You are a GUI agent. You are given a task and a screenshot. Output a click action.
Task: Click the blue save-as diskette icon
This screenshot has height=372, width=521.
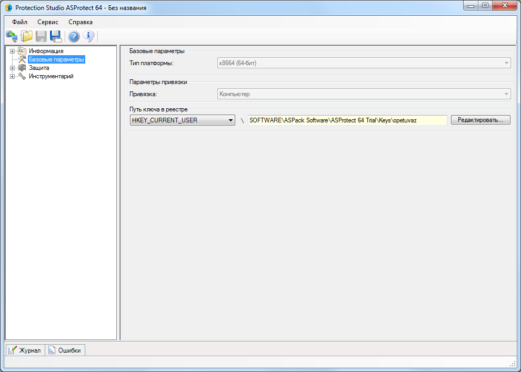click(x=56, y=36)
